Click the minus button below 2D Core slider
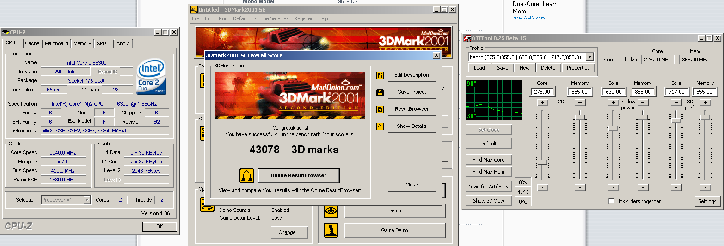The image size is (724, 246). point(542,187)
